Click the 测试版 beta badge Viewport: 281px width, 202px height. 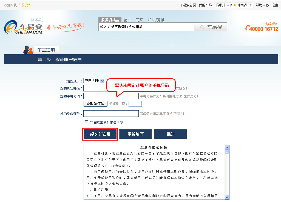pyautogui.click(x=36, y=19)
